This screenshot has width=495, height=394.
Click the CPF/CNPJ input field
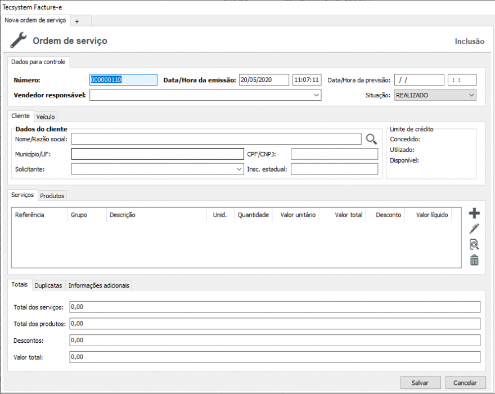(334, 154)
